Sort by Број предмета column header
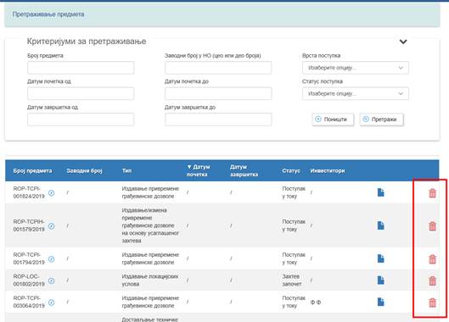The height and width of the screenshot is (322, 449). [32, 170]
